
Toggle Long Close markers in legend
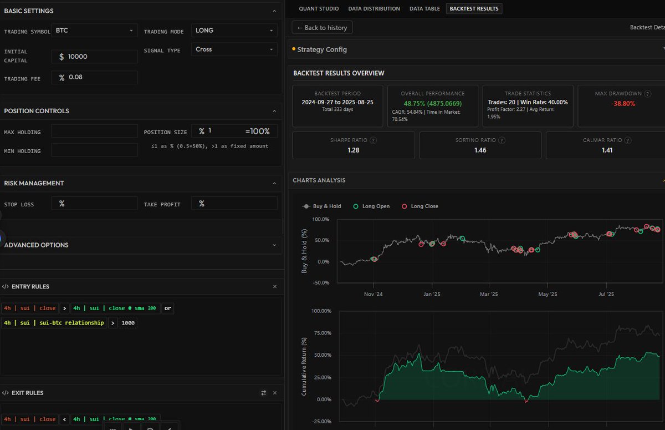[x=420, y=206]
